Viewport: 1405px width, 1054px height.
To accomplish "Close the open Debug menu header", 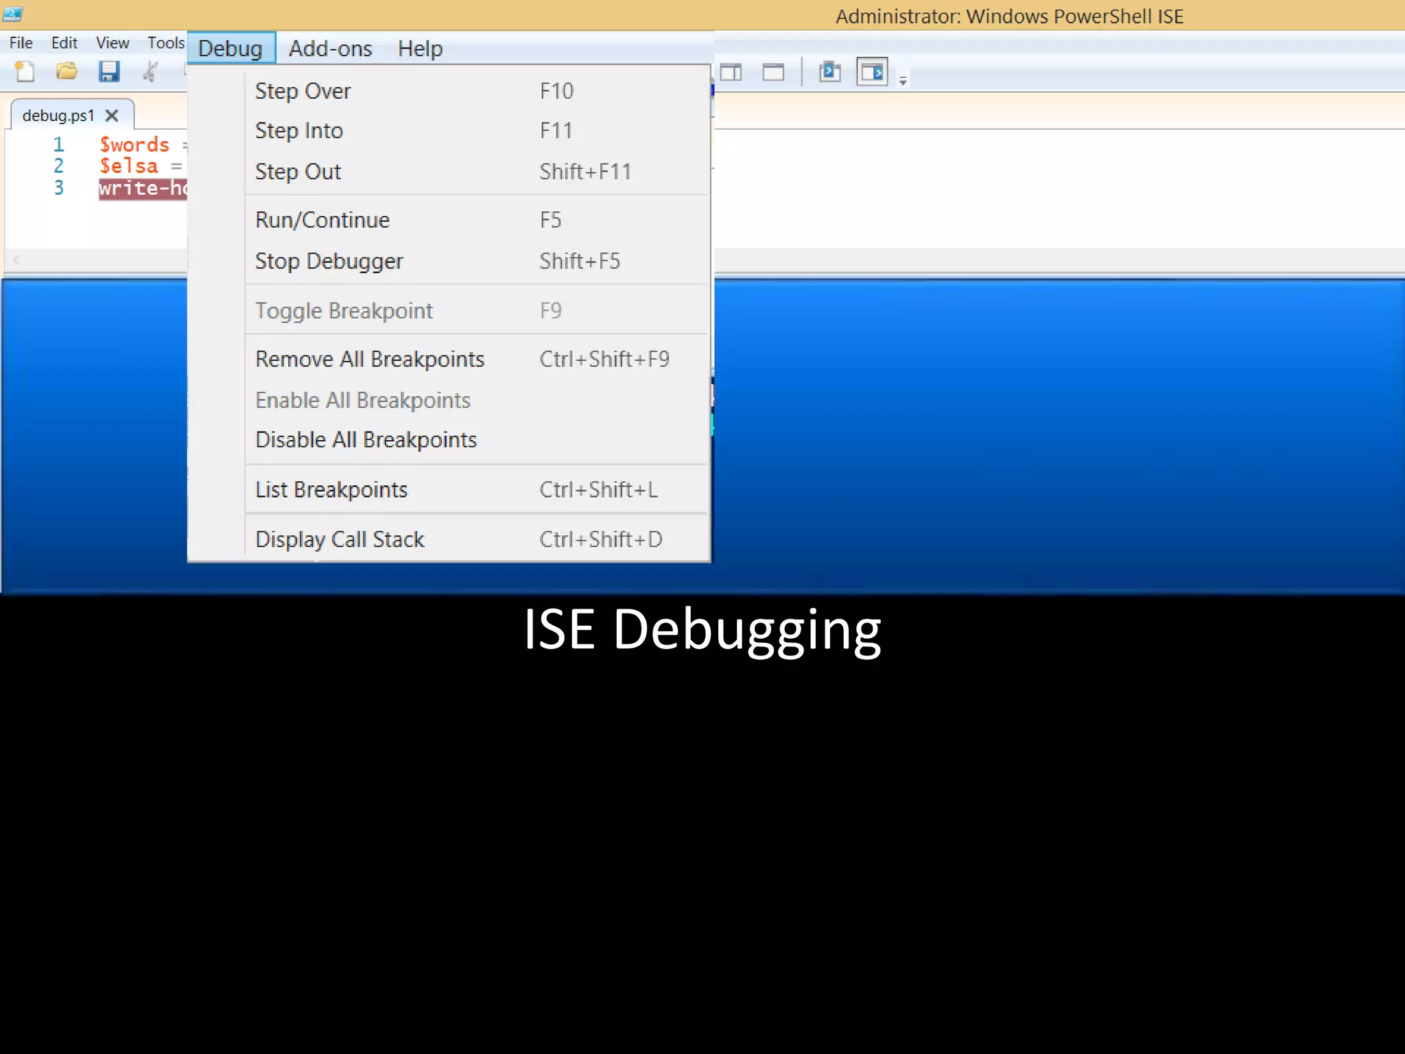I will (x=231, y=48).
